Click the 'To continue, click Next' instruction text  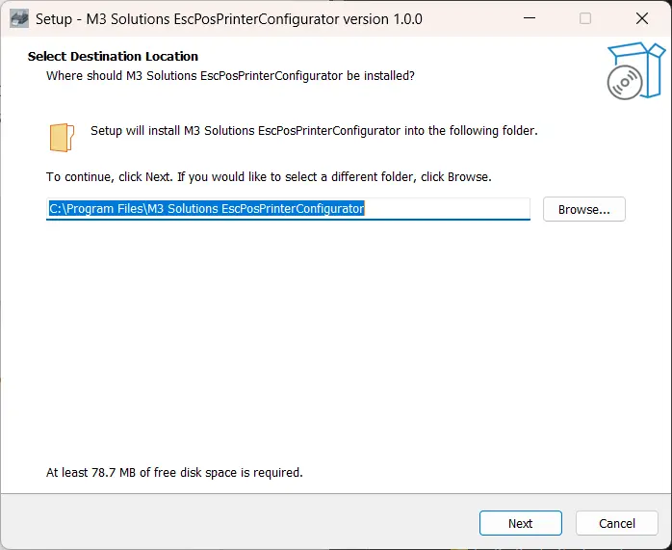pos(269,177)
